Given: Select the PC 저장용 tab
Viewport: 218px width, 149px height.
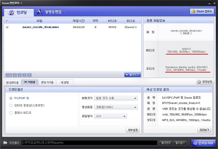Looking at the screenshot, I should pos(30,82).
